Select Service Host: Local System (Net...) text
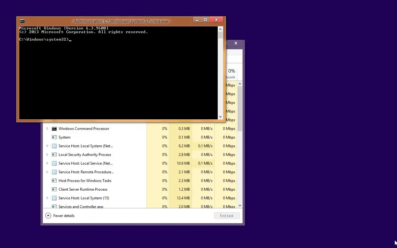397x248 pixels. point(86,146)
